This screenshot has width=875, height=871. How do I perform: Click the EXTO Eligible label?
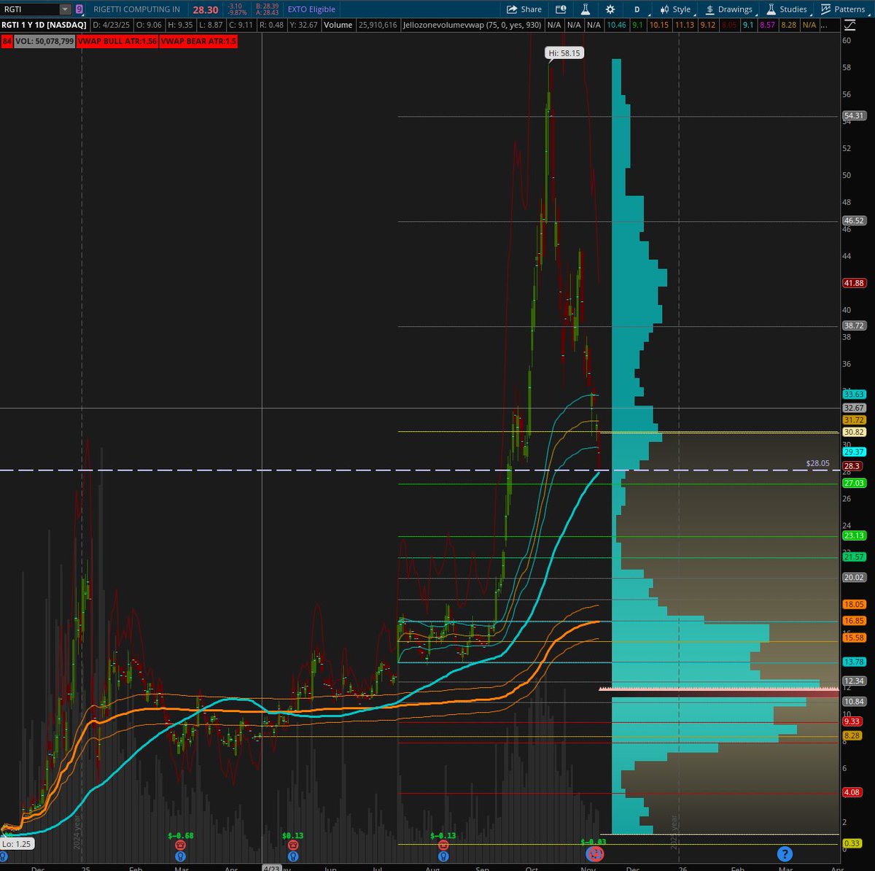tap(311, 9)
